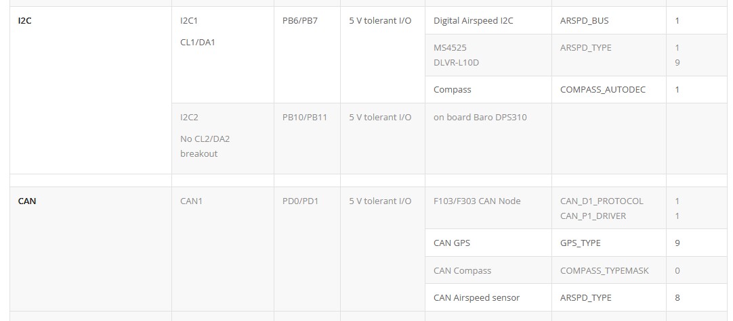Click the I2C row header
Viewport: 733px width, 321px height.
point(25,20)
